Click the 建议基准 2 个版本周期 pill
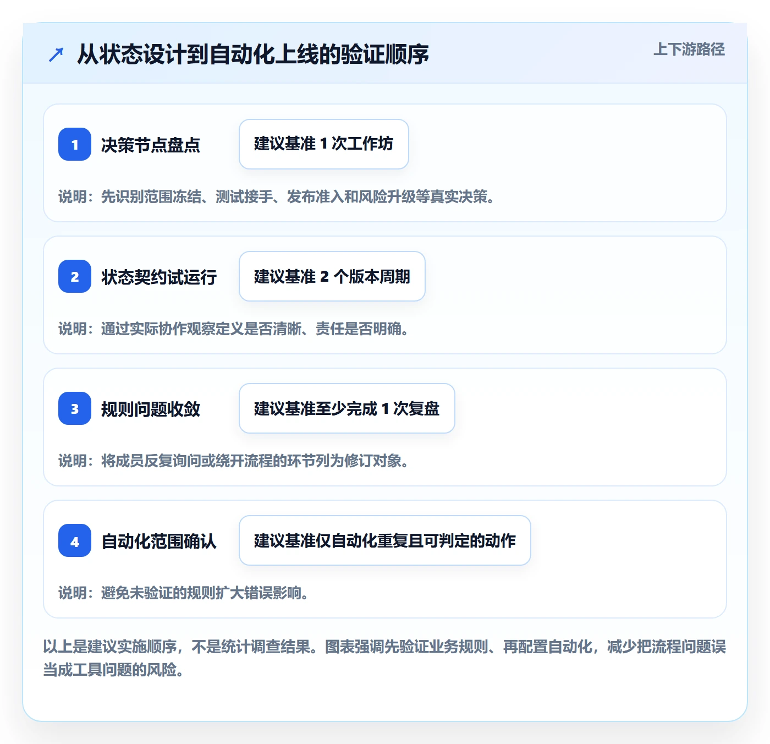 coord(332,276)
